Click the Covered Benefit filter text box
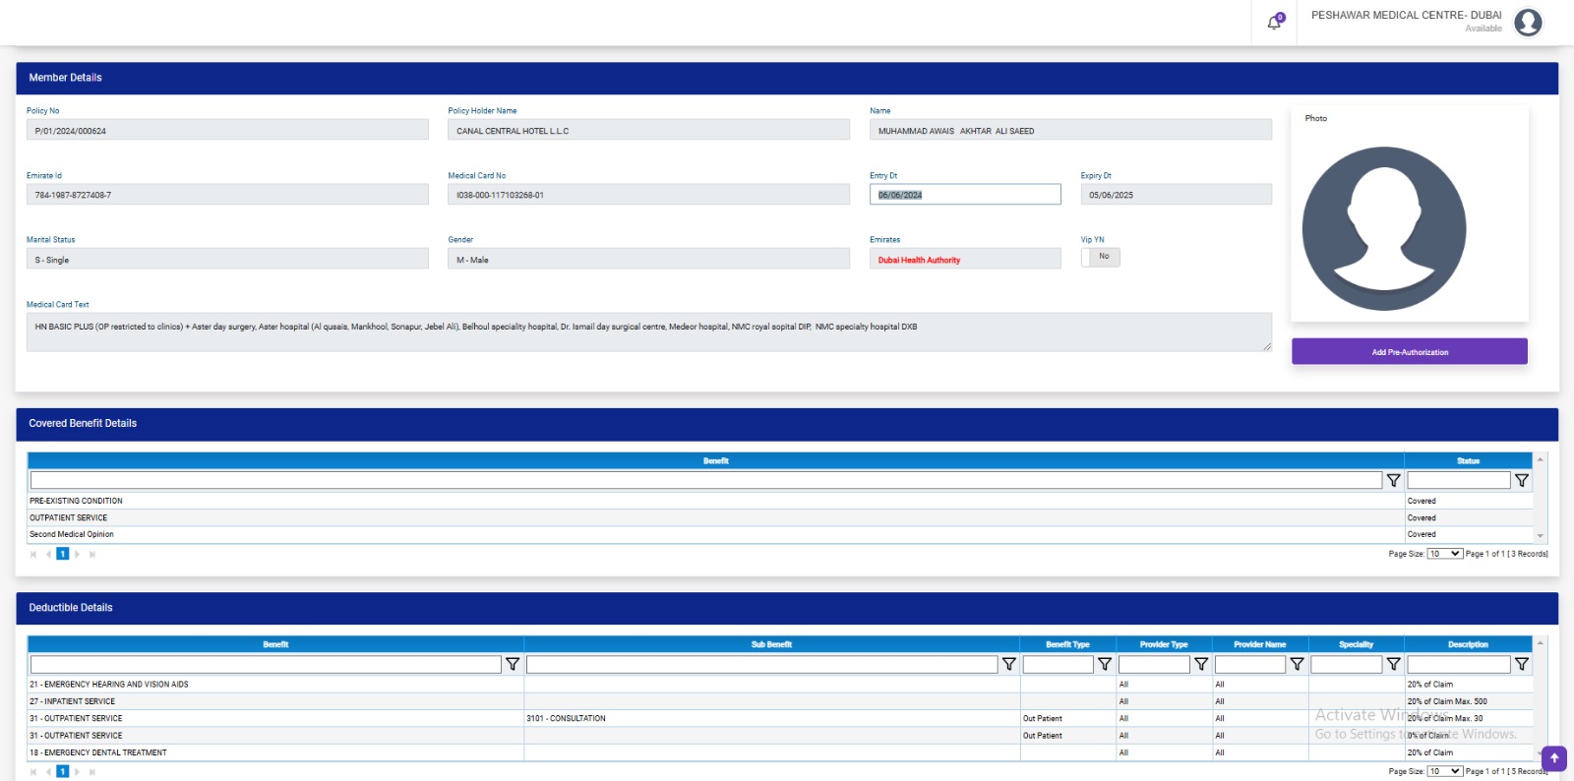 [705, 480]
